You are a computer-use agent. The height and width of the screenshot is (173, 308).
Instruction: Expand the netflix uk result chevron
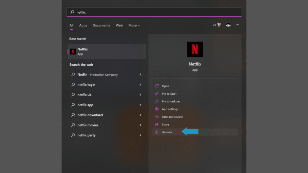(140, 95)
